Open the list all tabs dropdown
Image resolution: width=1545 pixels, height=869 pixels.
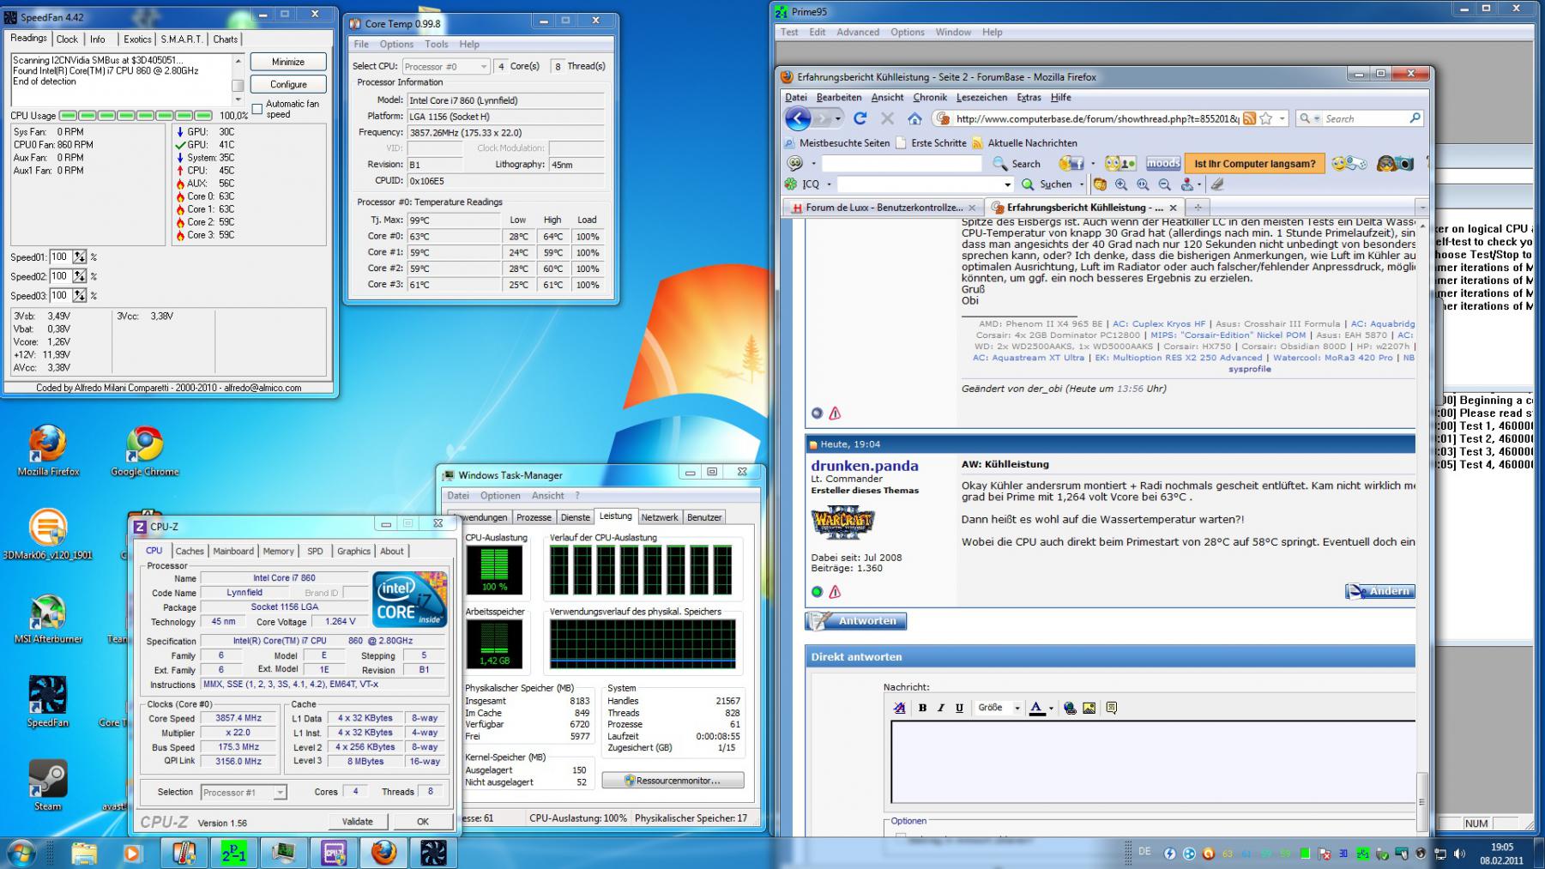tap(1421, 208)
